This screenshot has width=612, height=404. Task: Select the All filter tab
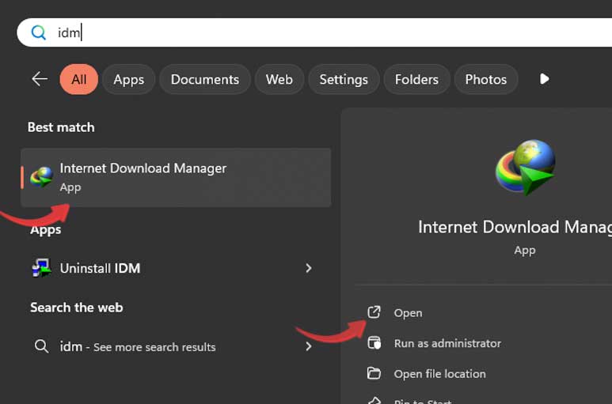pos(79,80)
